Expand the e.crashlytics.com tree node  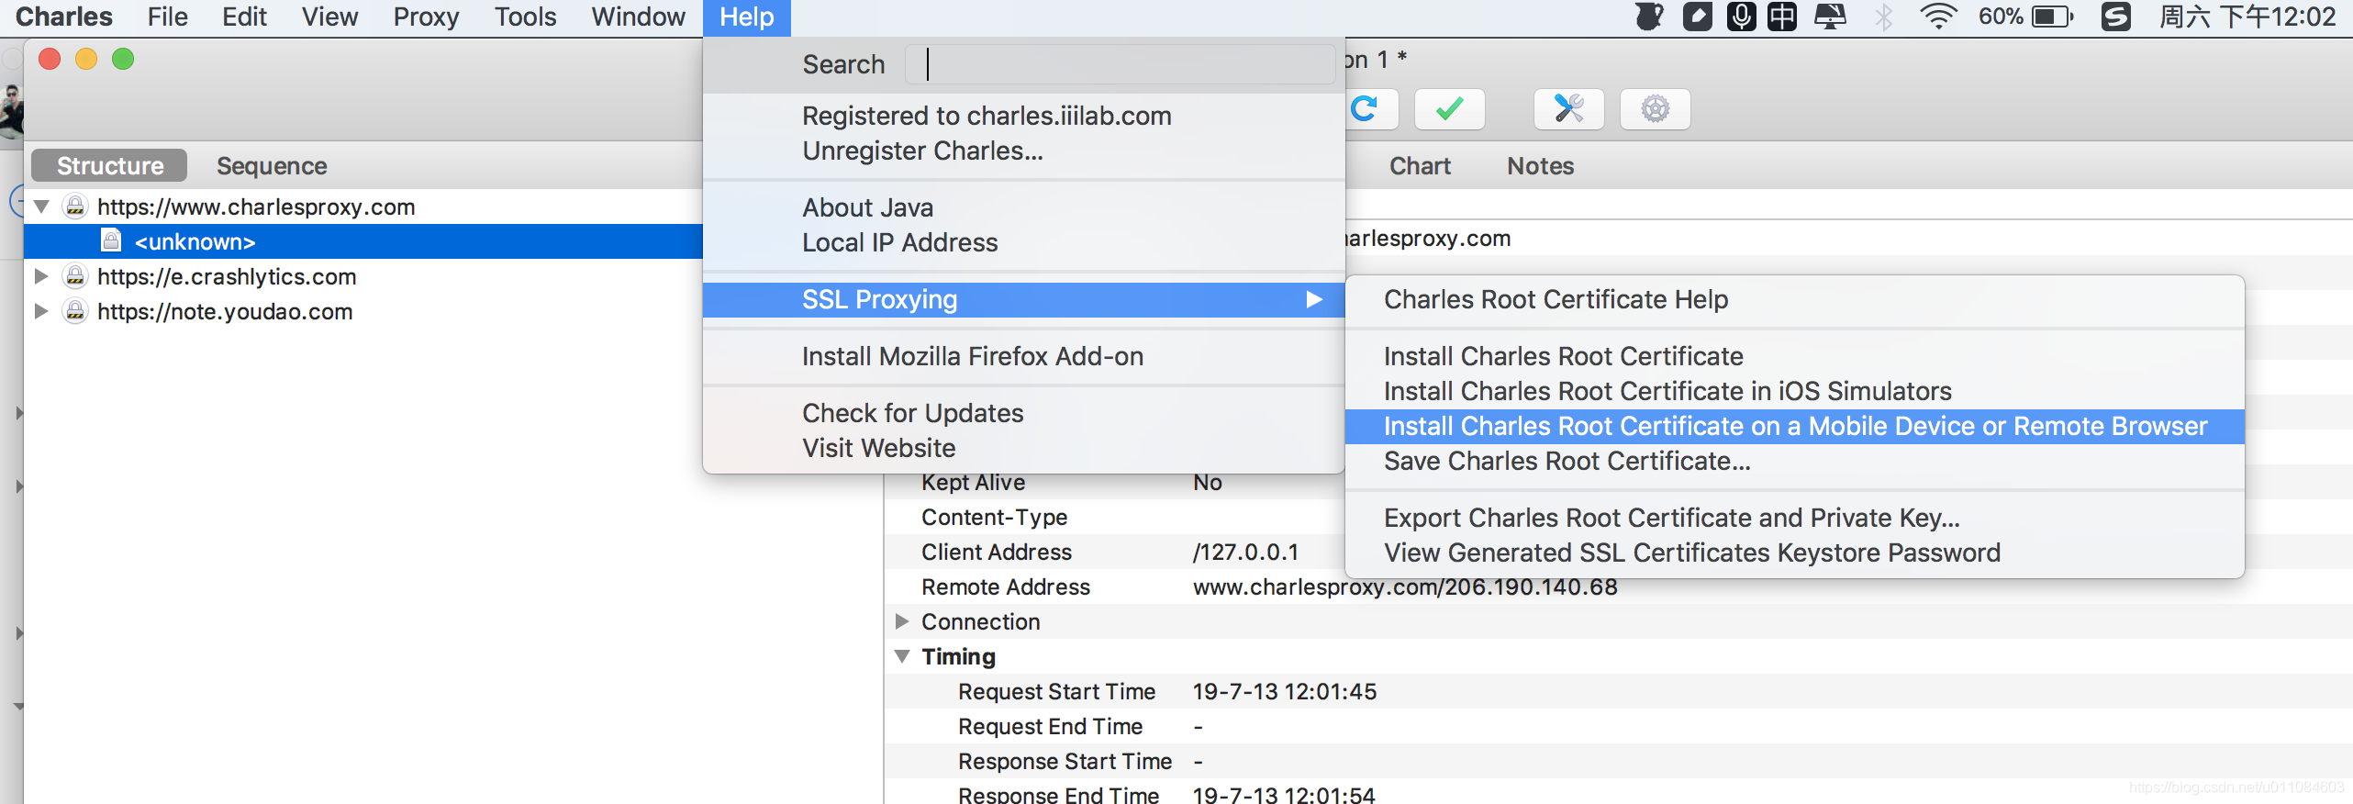pyautogui.click(x=41, y=276)
